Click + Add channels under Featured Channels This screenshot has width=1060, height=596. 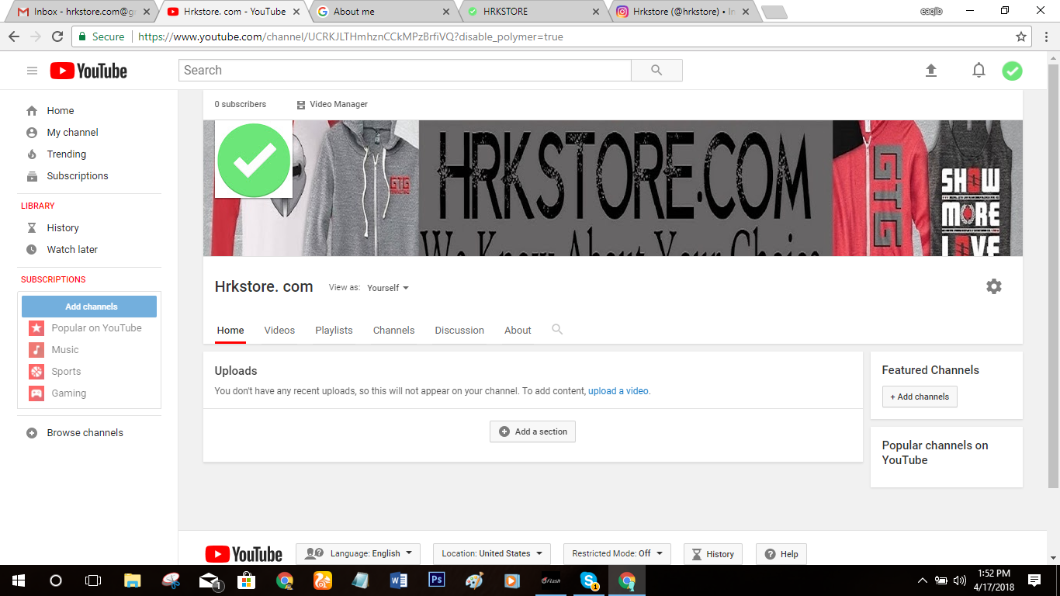coord(920,397)
